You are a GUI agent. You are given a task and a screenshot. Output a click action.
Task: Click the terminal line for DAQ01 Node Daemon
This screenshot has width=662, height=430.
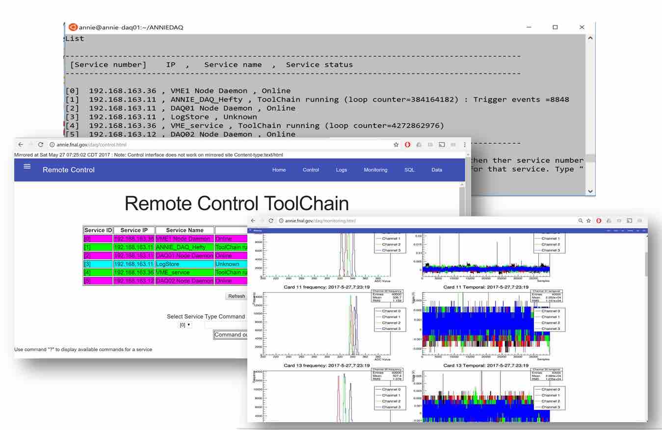(x=180, y=108)
